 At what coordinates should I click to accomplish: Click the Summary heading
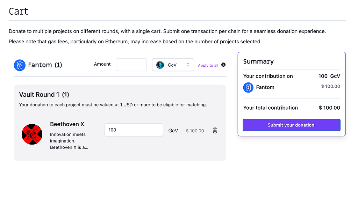(x=258, y=61)
